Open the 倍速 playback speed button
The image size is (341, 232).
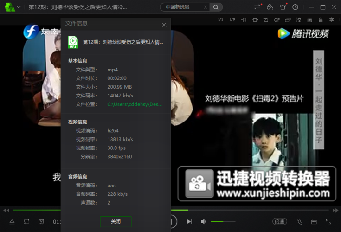pos(279,222)
